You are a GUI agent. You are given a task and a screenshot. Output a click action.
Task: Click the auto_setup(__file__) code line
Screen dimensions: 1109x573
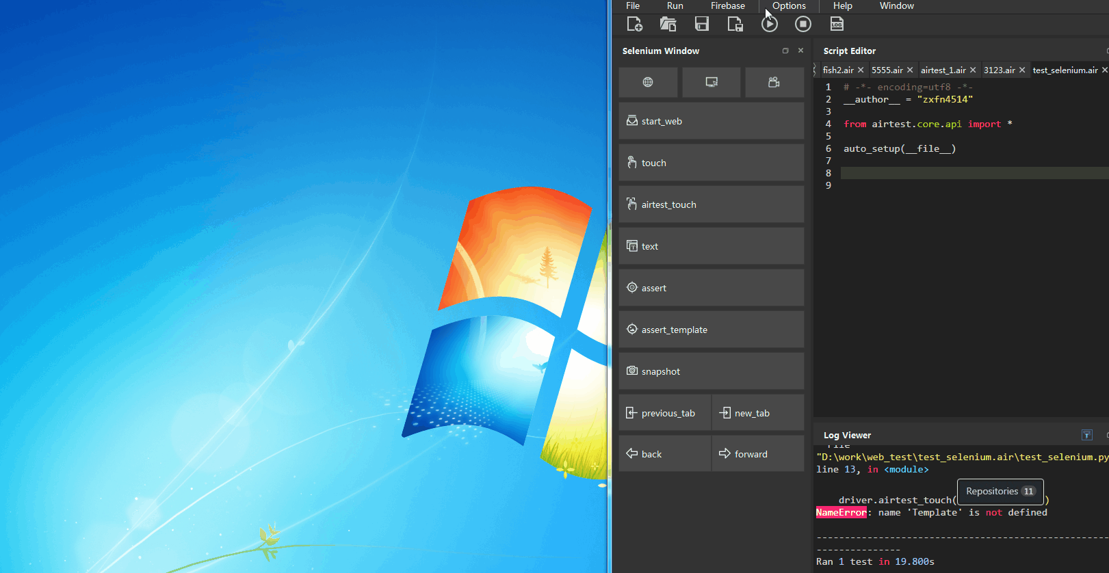(900, 148)
